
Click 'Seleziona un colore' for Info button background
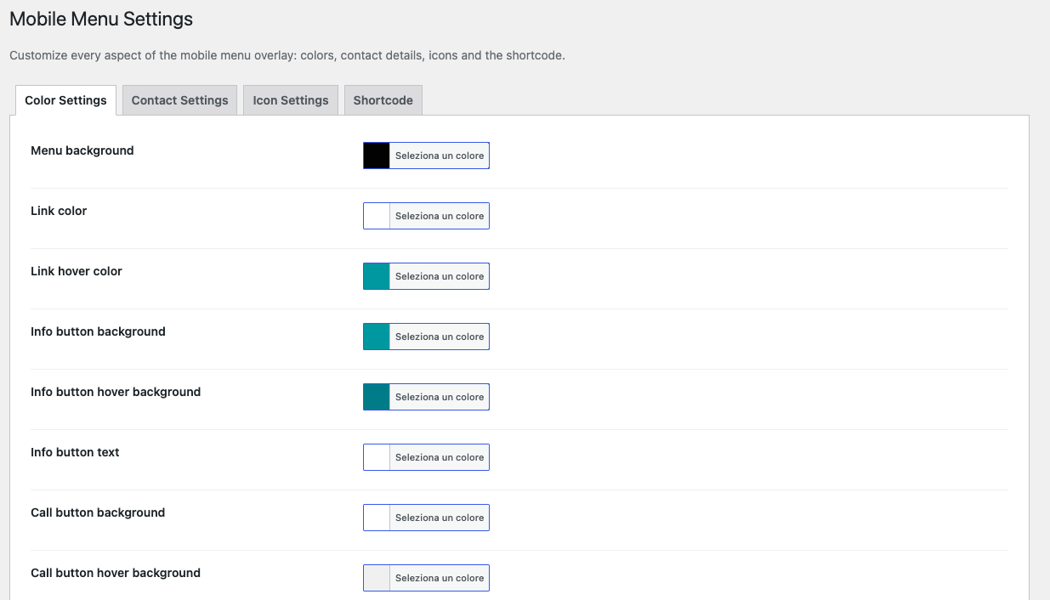tap(440, 337)
